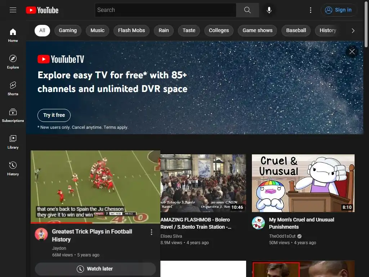Open the three-dot settings menu in header
Screen dimensions: 369x277
[x=310, y=10]
